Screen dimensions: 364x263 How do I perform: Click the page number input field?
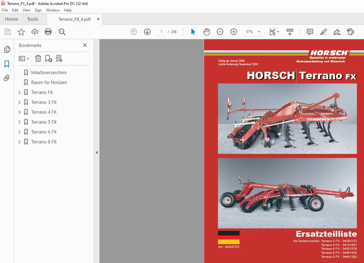point(161,32)
